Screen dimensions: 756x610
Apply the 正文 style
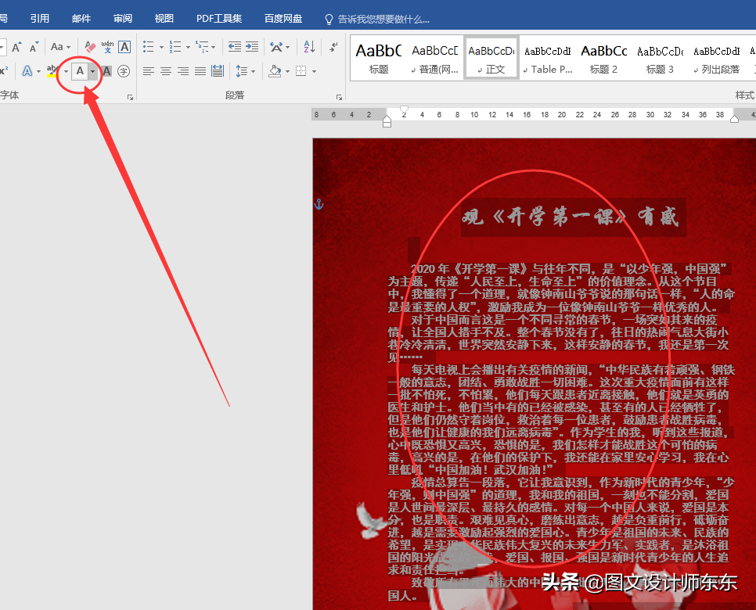(491, 59)
